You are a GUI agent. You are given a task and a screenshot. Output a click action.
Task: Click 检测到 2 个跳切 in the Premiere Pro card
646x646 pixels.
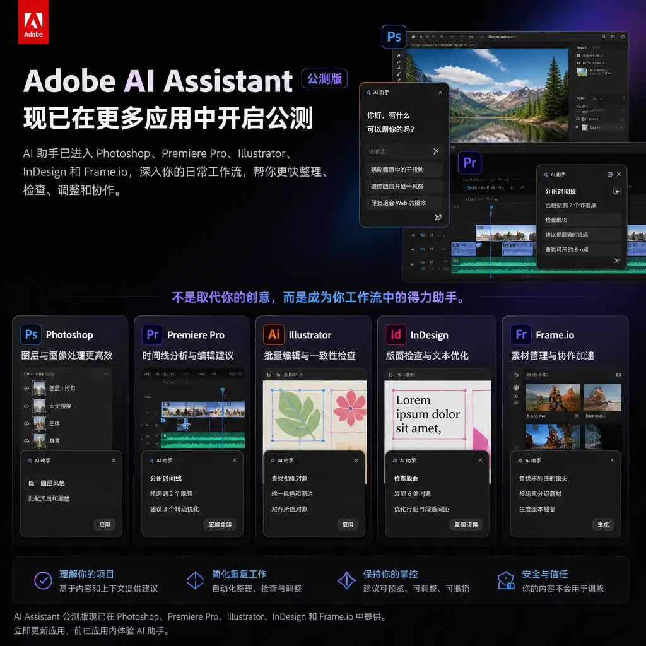coord(171,493)
